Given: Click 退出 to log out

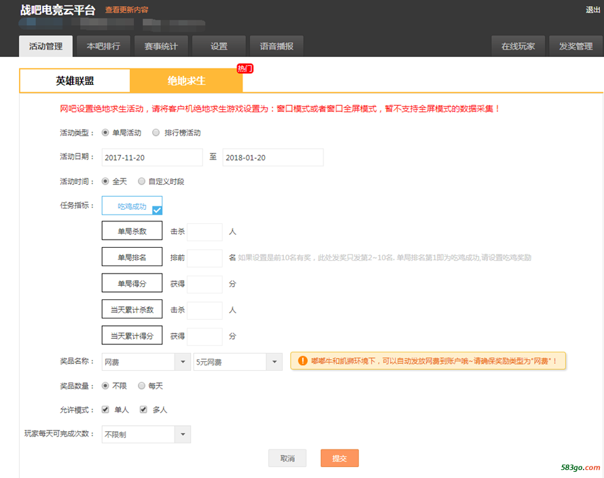Looking at the screenshot, I should pos(593,10).
